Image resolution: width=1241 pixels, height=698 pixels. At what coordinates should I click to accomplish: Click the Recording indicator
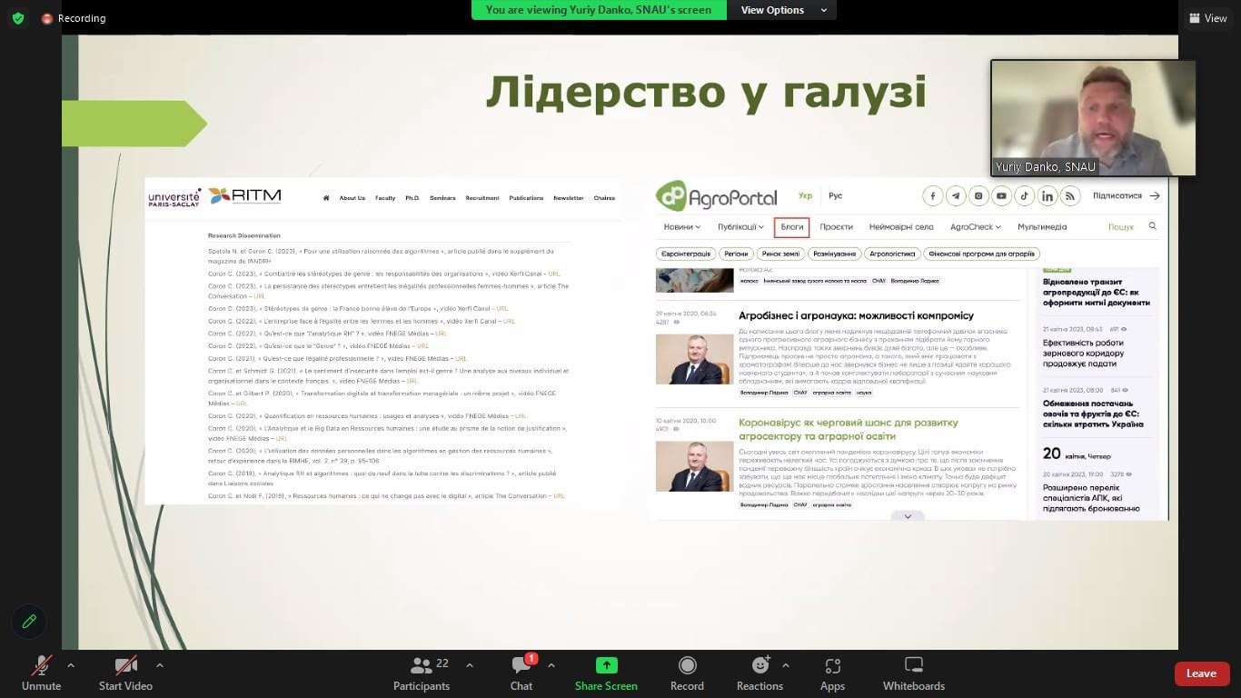coord(74,18)
